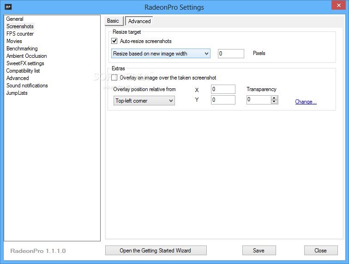The image size is (349, 264).
Task: Click the resize Pixels input field
Action: point(231,54)
